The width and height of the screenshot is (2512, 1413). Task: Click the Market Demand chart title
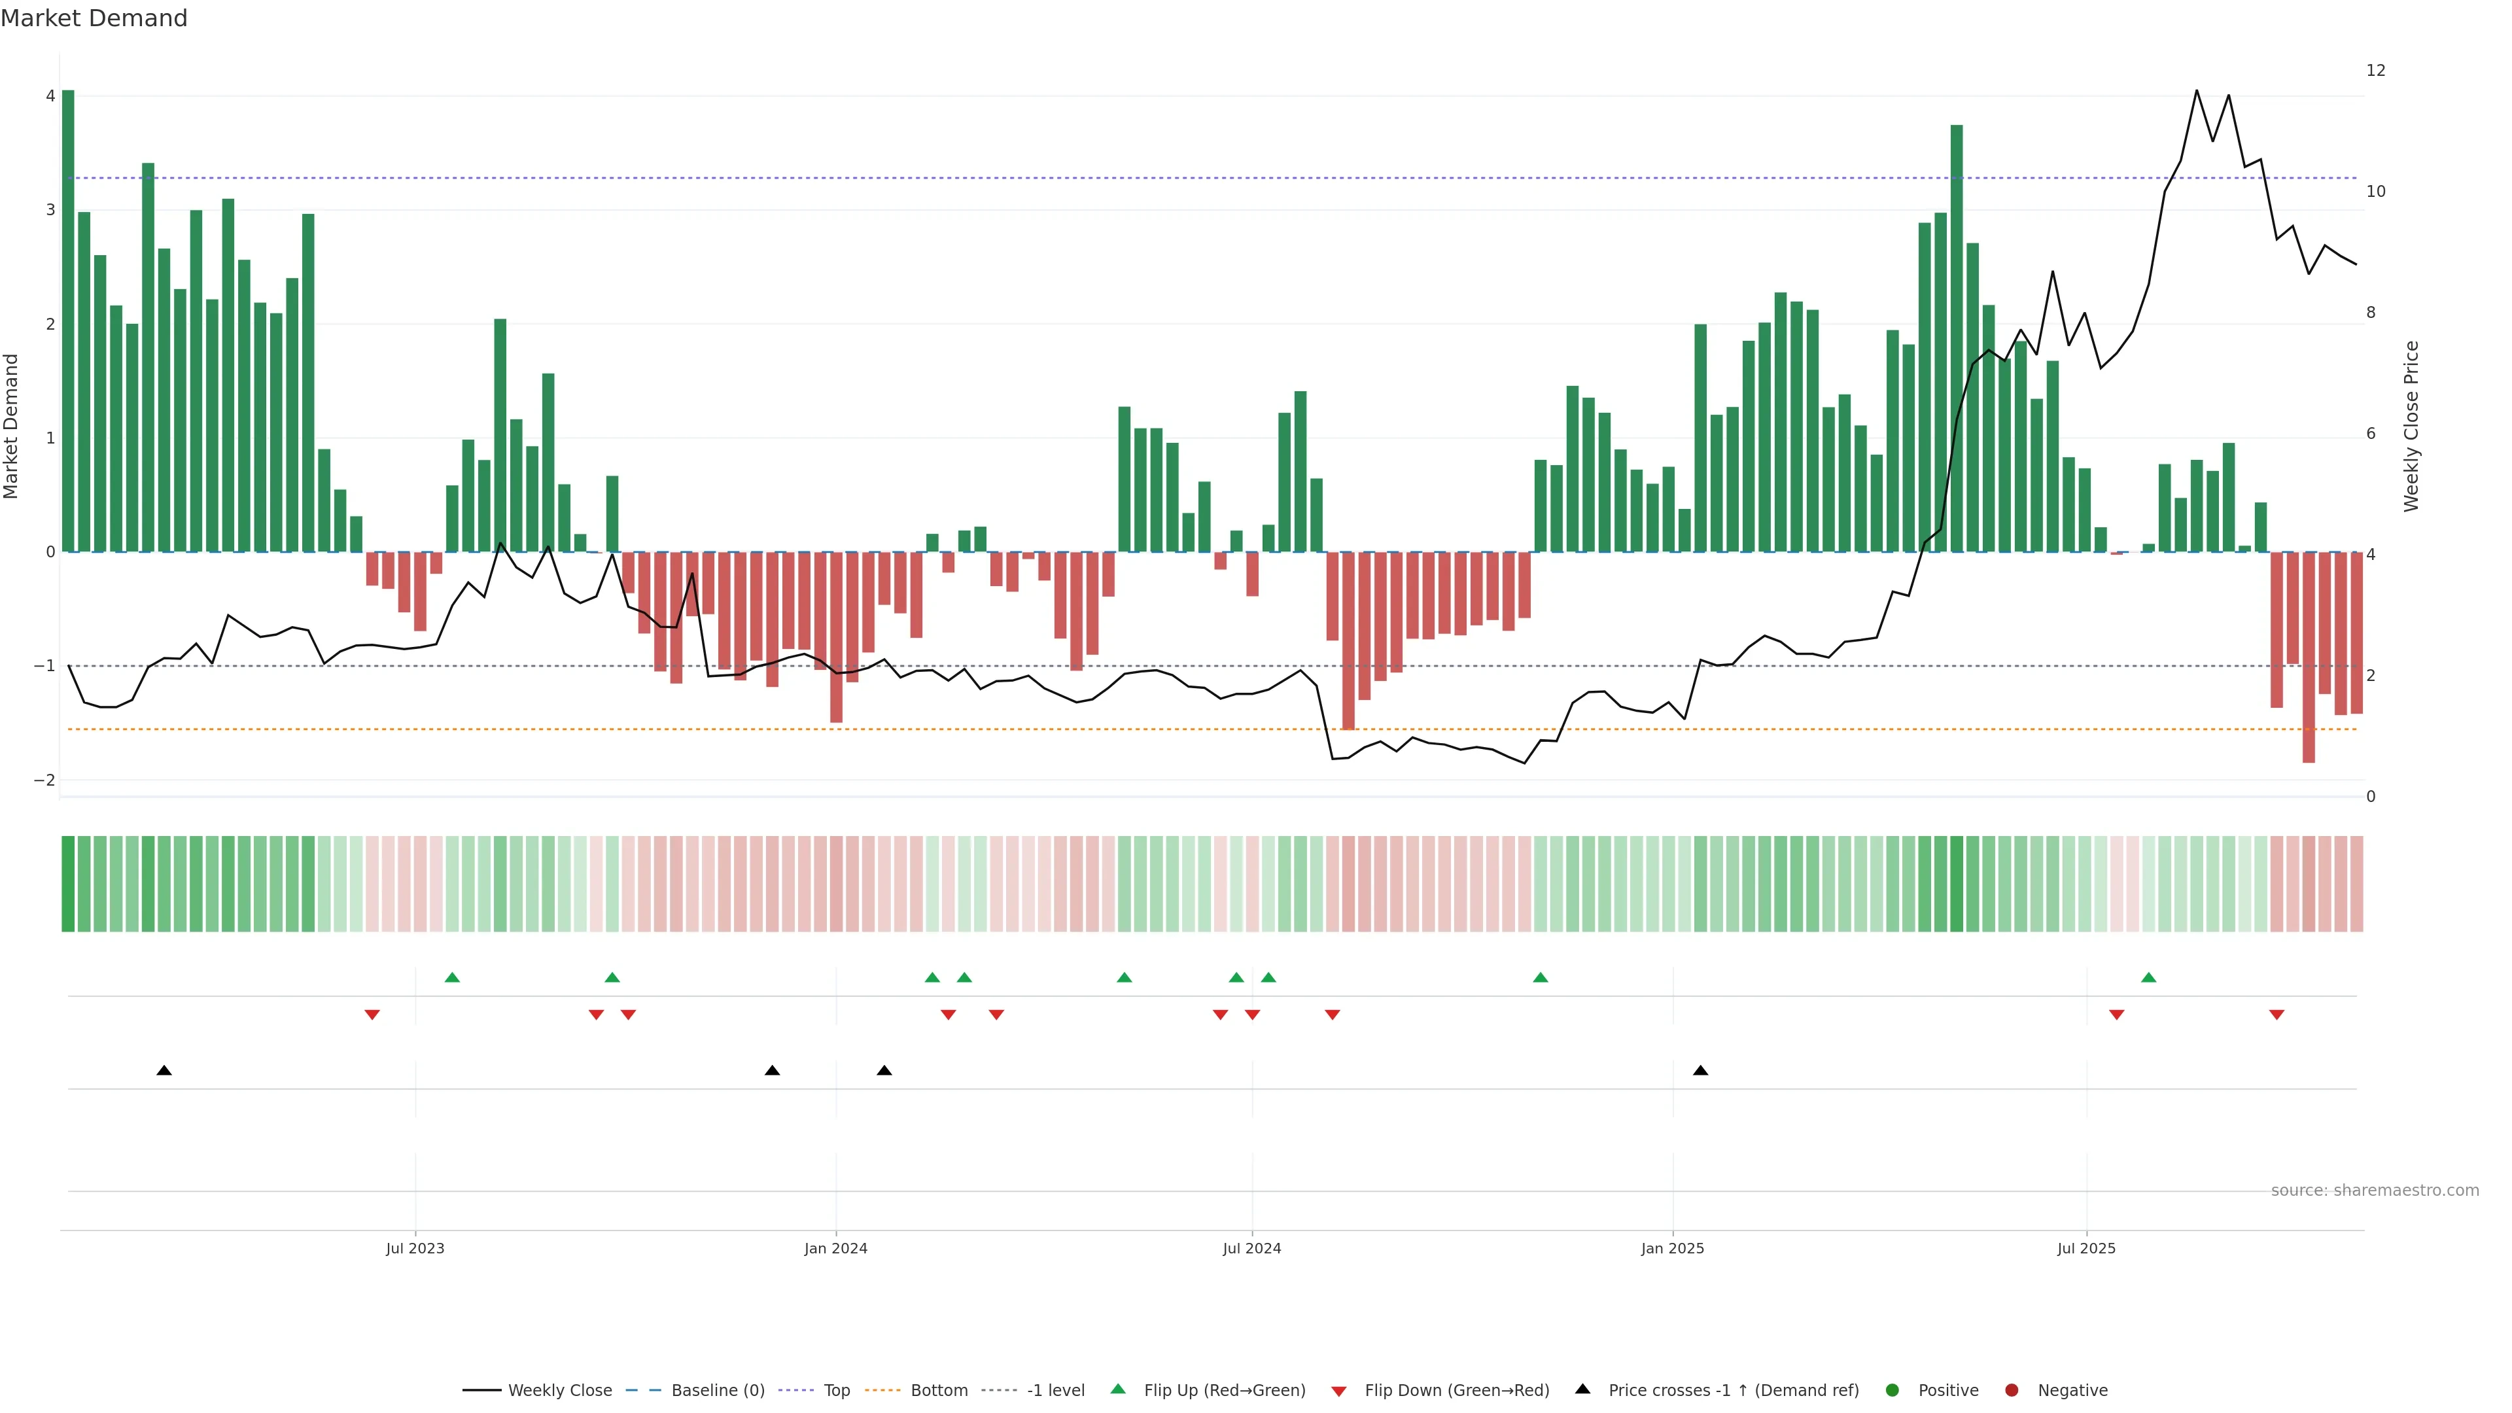94,18
